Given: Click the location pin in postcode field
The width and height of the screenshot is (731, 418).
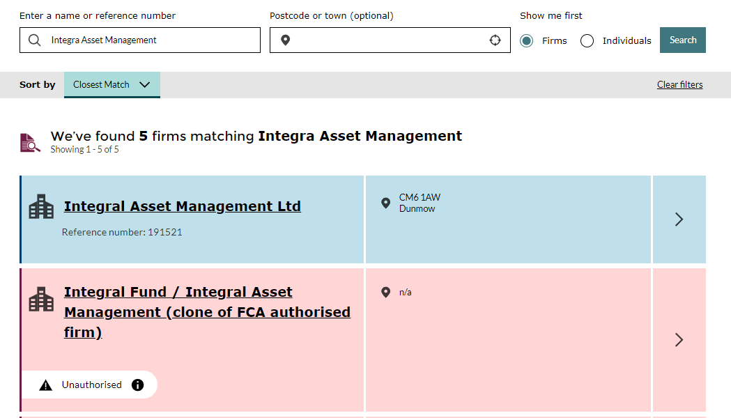Looking at the screenshot, I should 285,40.
